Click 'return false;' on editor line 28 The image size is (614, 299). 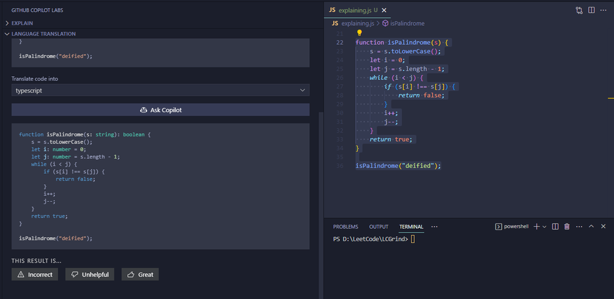[x=422, y=96]
